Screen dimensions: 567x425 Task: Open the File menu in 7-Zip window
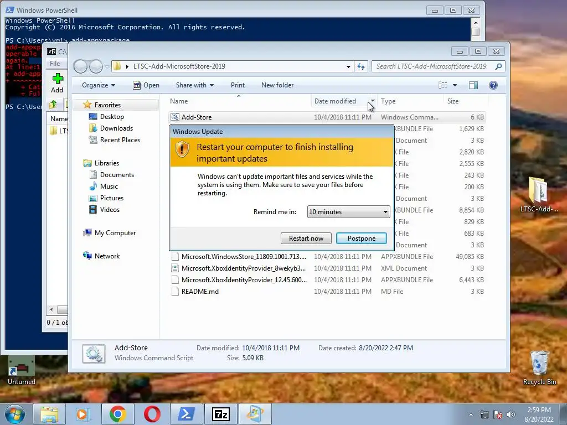(55, 64)
